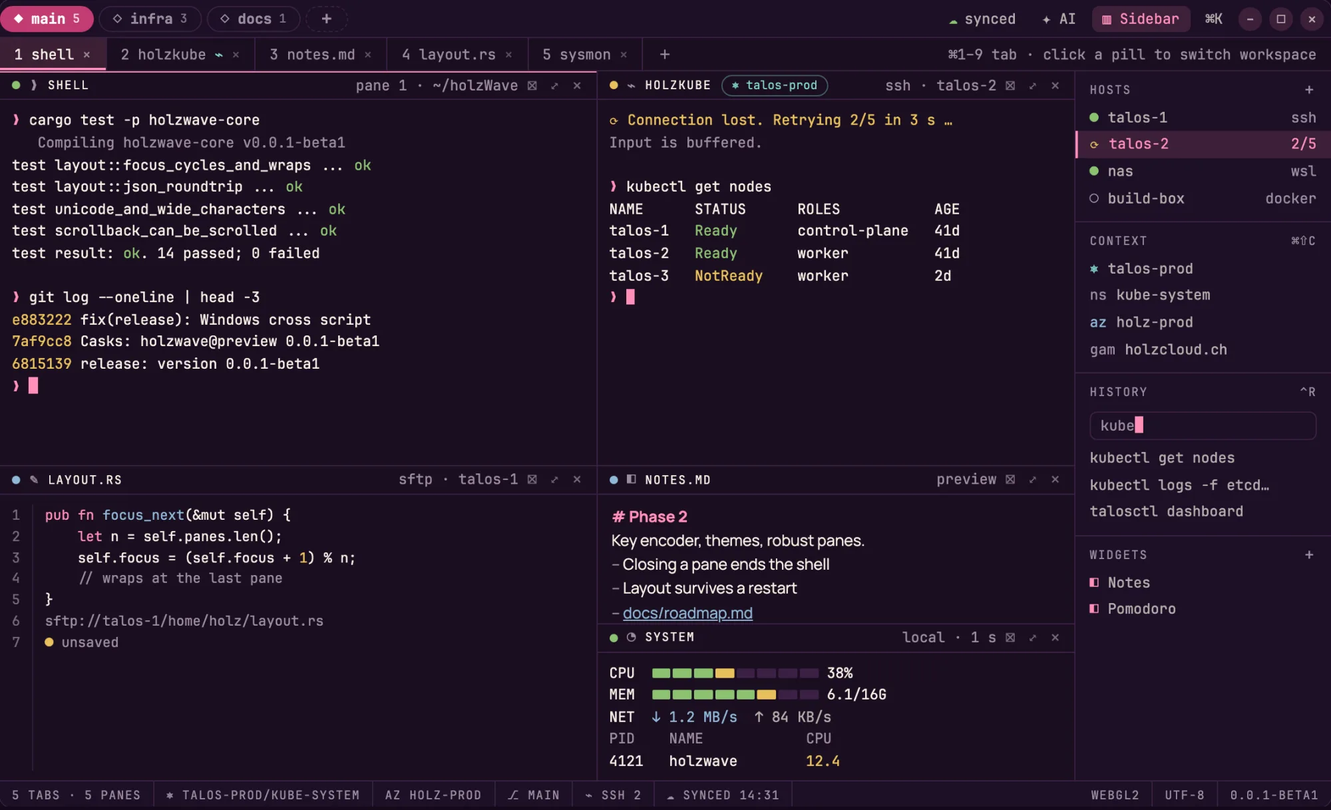Screen dimensions: 1331x810
Task: Open the Notes widget
Action: pos(1120,582)
